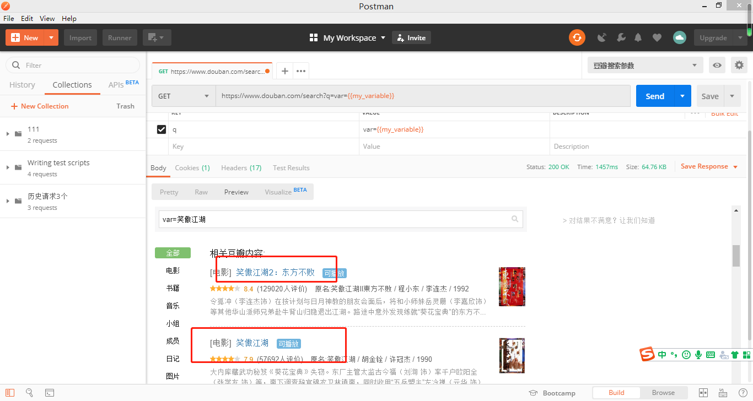Viewport: 753px width, 401px height.
Task: Click the Sogou emoji smiley icon
Action: tap(686, 355)
